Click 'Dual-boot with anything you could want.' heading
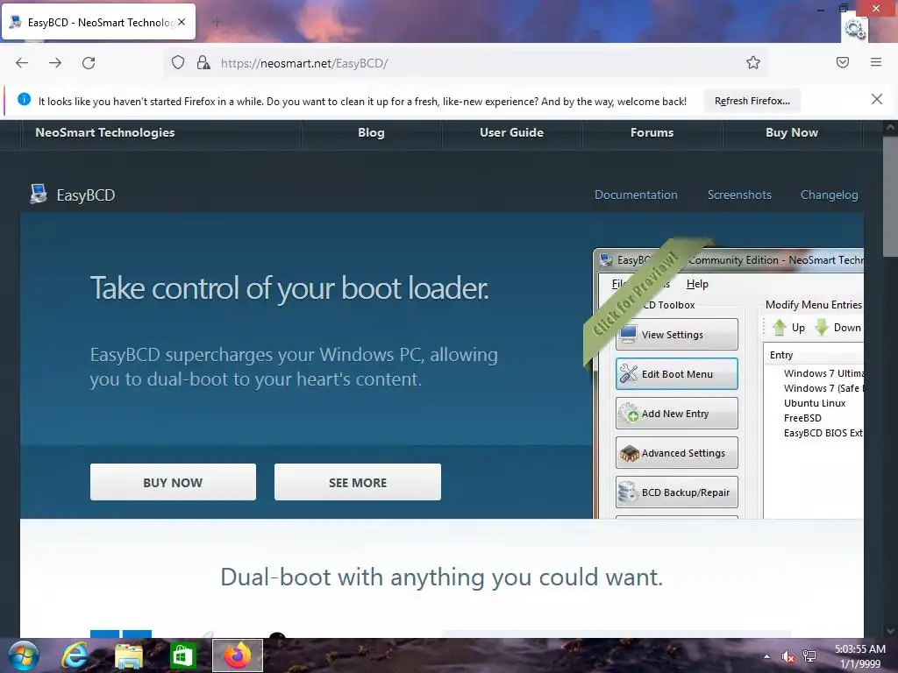 pyautogui.click(x=442, y=577)
